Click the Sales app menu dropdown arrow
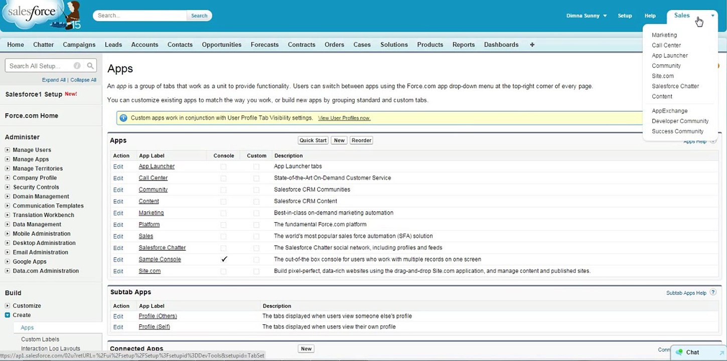The width and height of the screenshot is (727, 361). 712,16
